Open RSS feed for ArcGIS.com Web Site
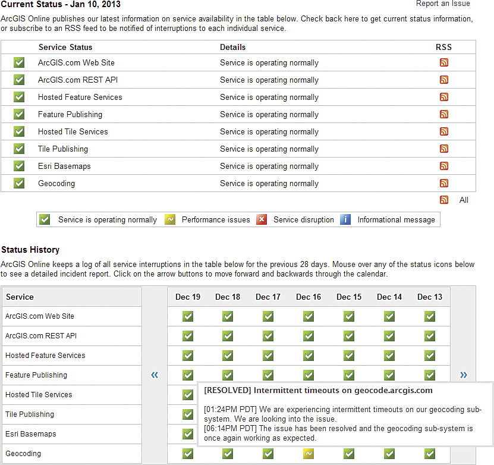This screenshot has width=494, height=465. click(x=443, y=62)
